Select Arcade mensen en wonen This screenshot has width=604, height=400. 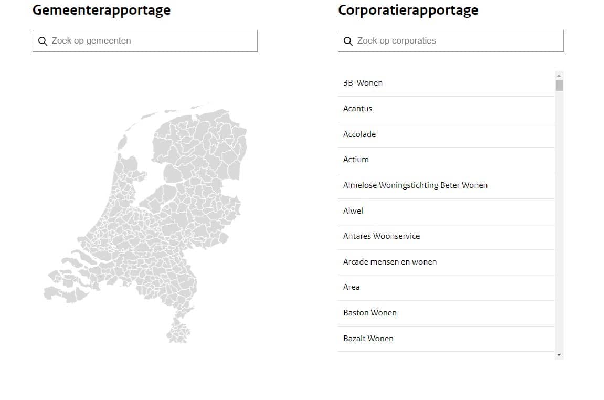[x=390, y=262]
